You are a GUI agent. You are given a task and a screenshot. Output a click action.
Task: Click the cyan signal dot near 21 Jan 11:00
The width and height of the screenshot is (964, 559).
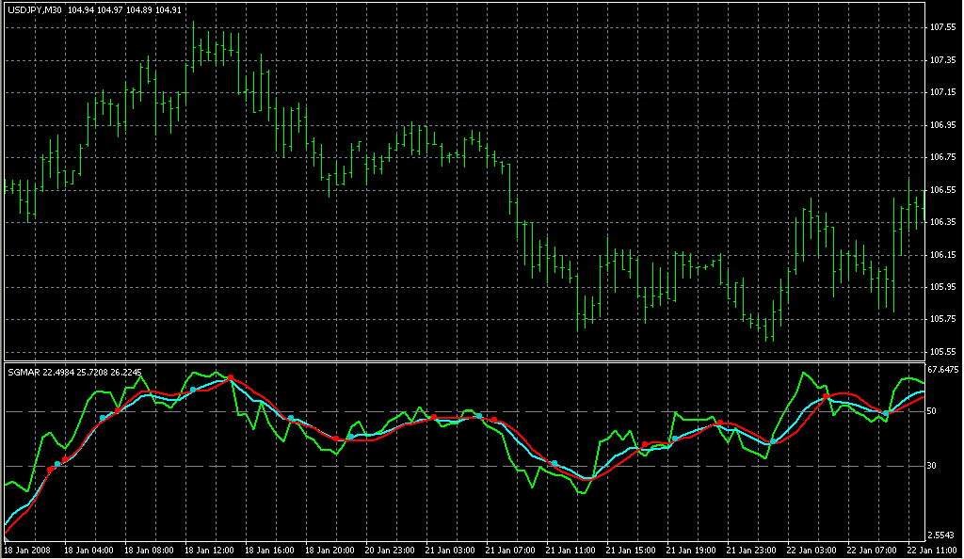click(554, 463)
